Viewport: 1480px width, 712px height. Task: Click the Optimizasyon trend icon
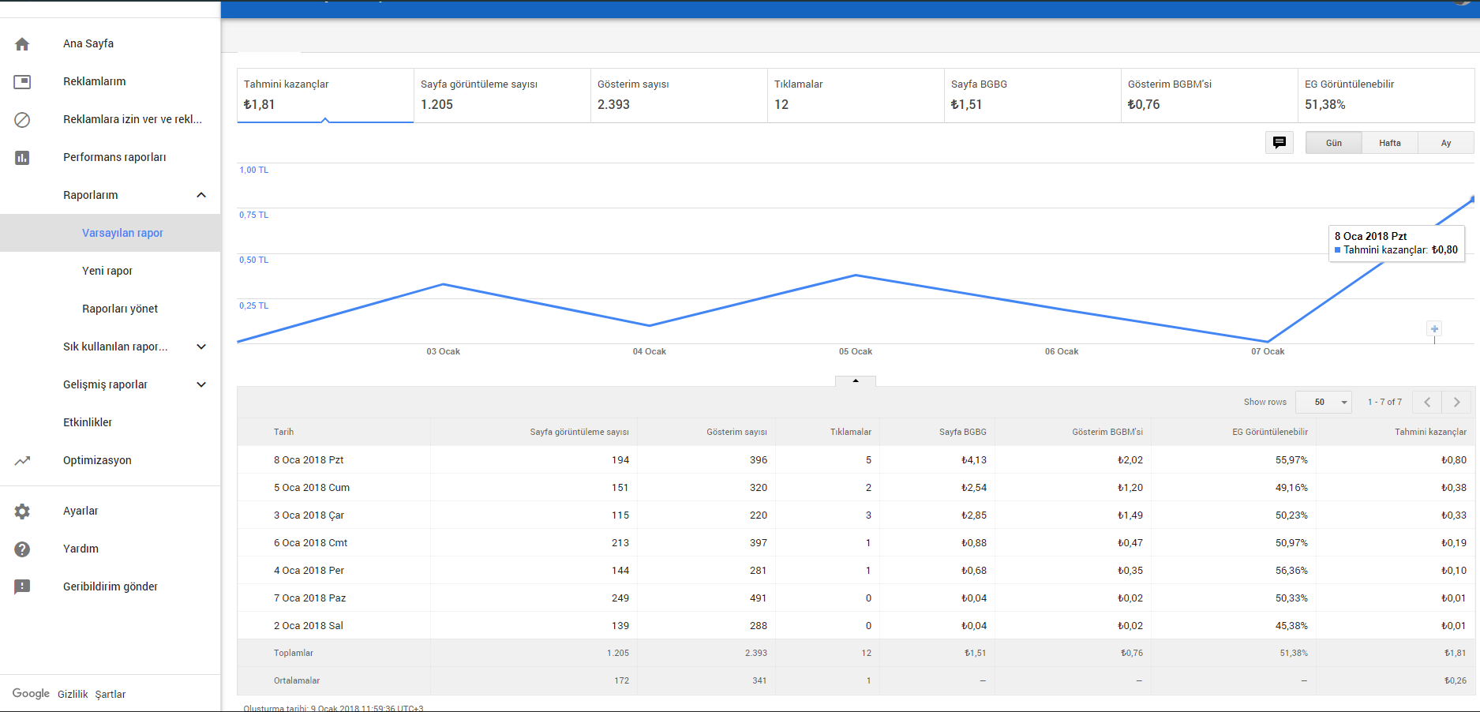click(x=22, y=461)
